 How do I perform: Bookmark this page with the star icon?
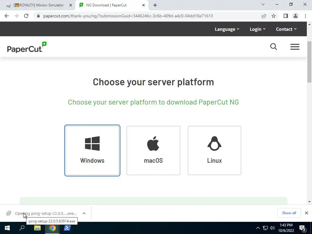(x=274, y=16)
